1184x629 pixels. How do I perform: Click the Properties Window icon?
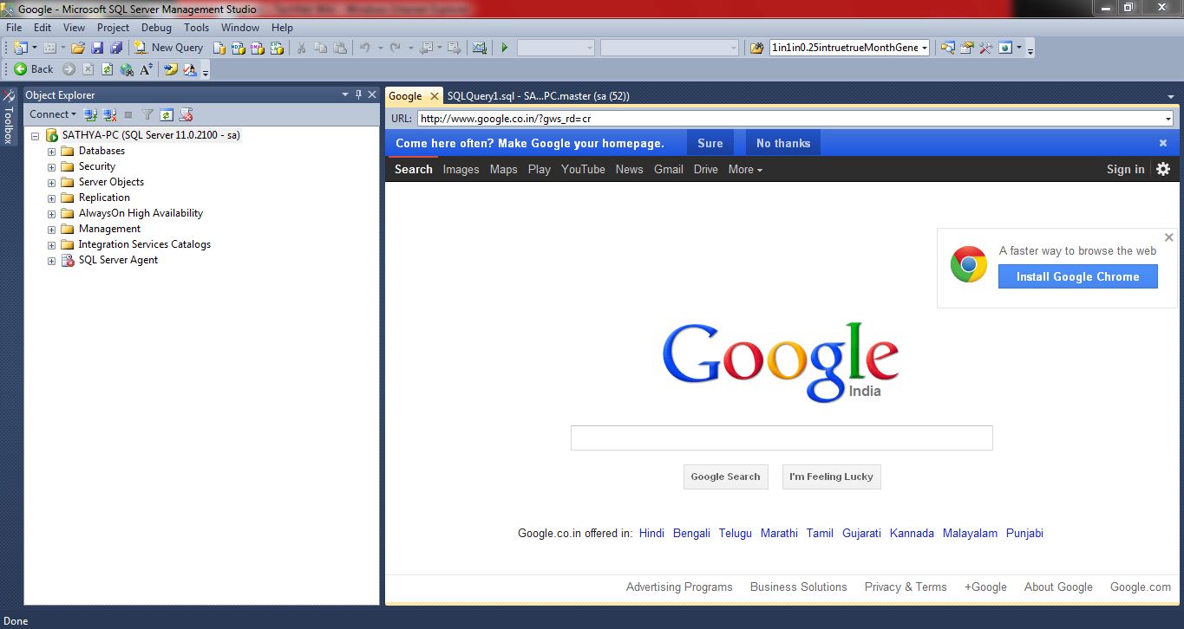[x=966, y=48]
